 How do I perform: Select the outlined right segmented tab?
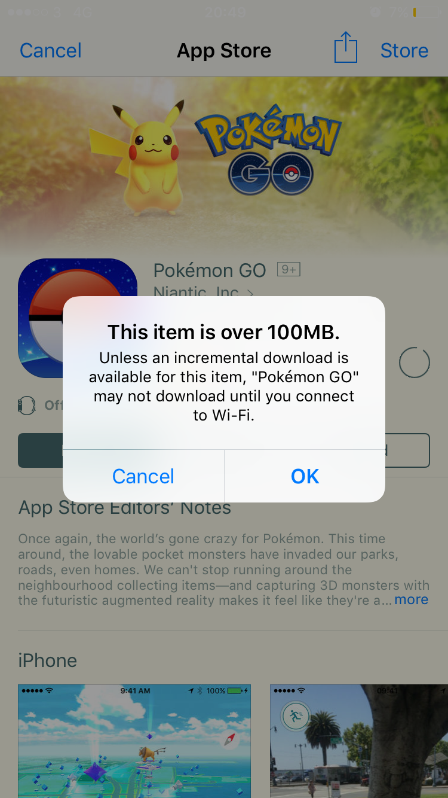(x=407, y=450)
